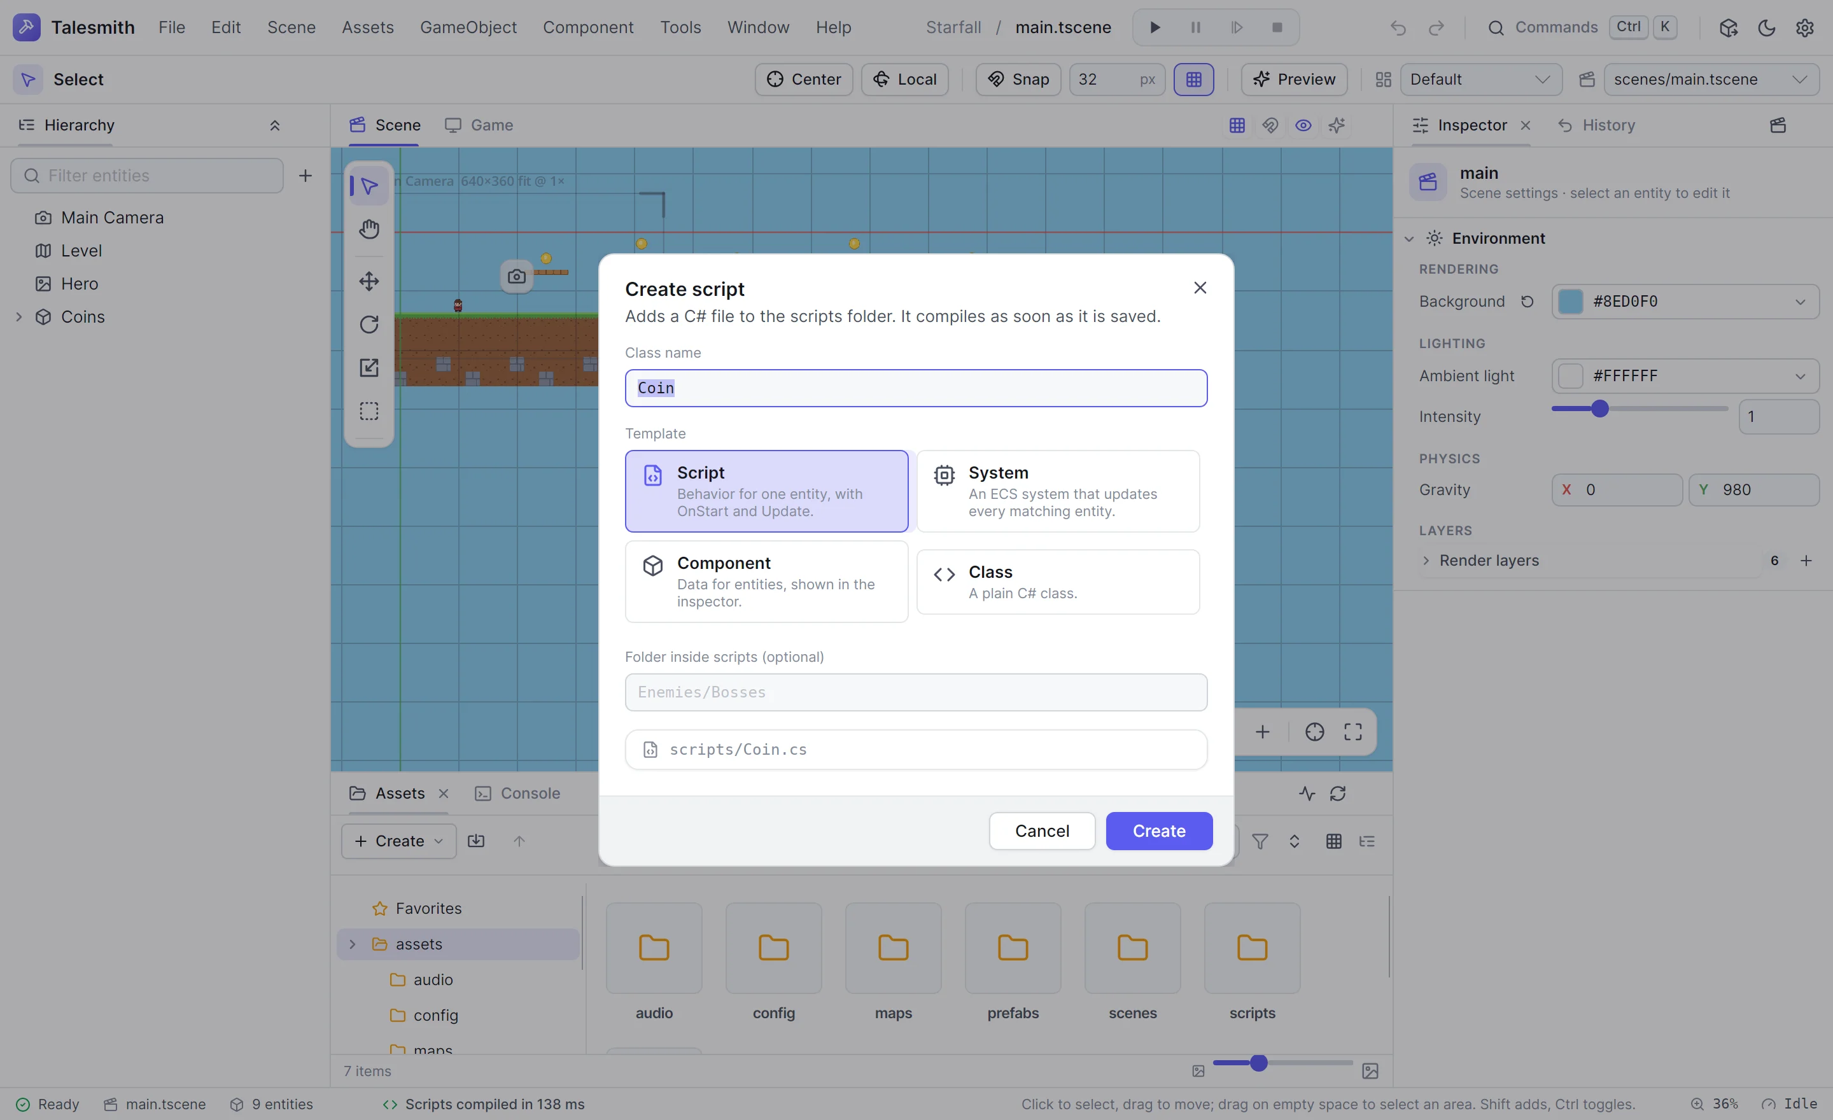Open the History tab
Image resolution: width=1833 pixels, height=1120 pixels.
(x=1596, y=125)
